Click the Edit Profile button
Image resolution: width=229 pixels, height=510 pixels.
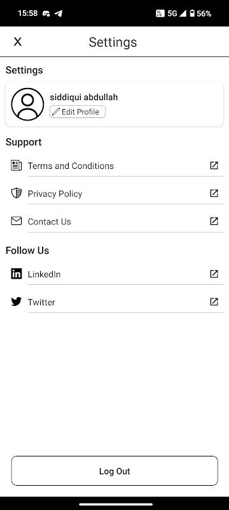tap(78, 112)
